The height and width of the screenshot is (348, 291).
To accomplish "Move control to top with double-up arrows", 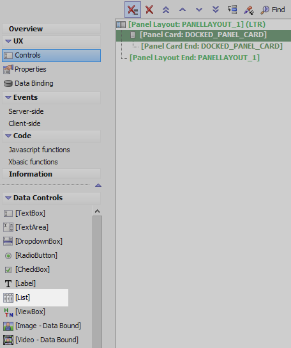I will (166, 10).
